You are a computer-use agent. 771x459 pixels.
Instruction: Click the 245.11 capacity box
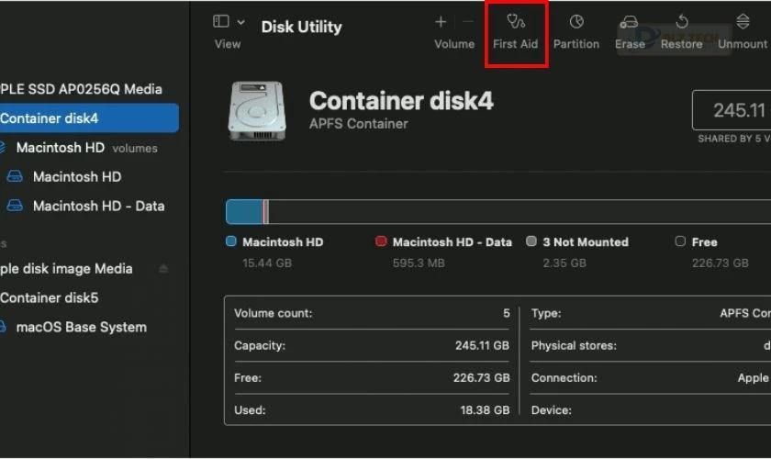point(732,110)
